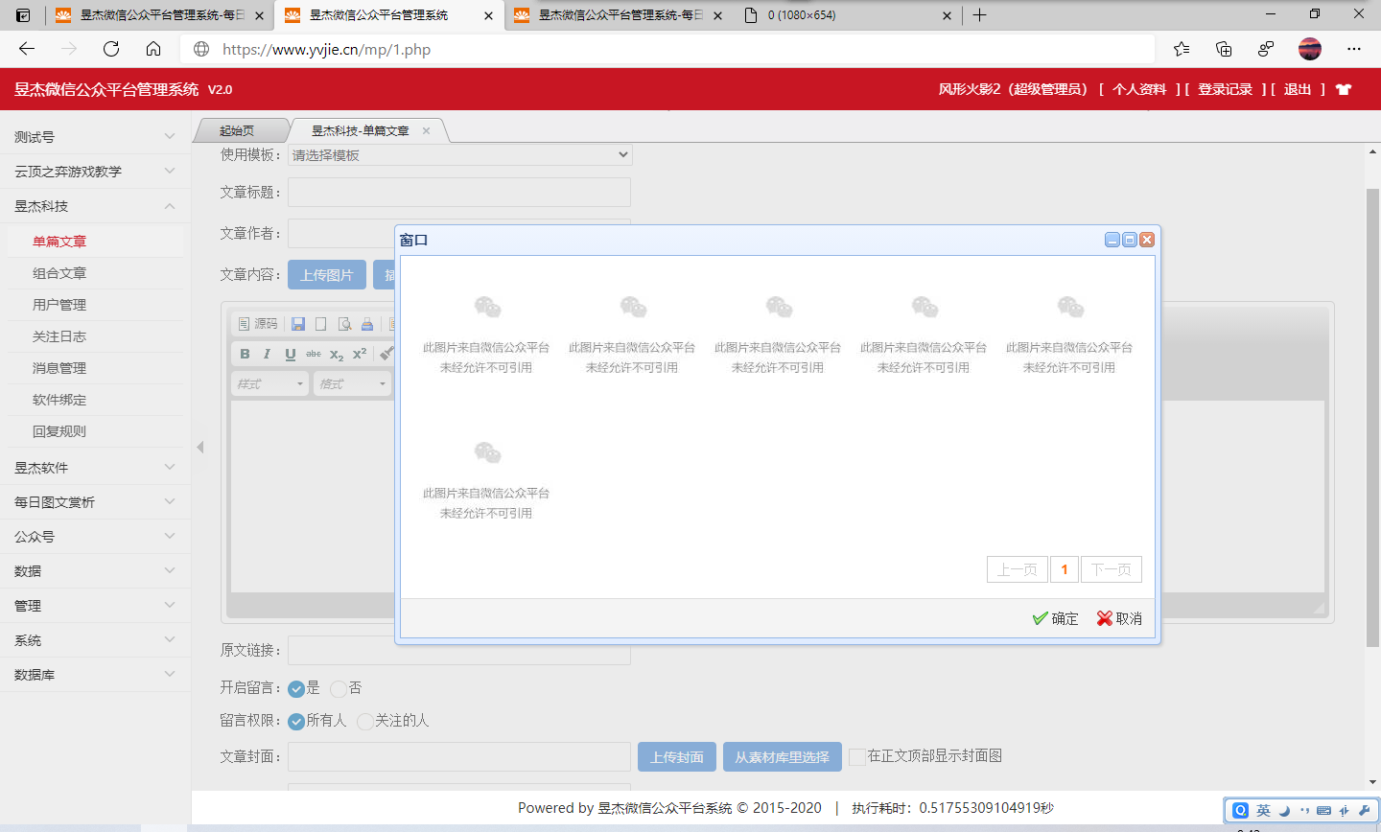Select 否 for 开启留言
Viewport: 1381px width, 832px height.
pyautogui.click(x=339, y=688)
